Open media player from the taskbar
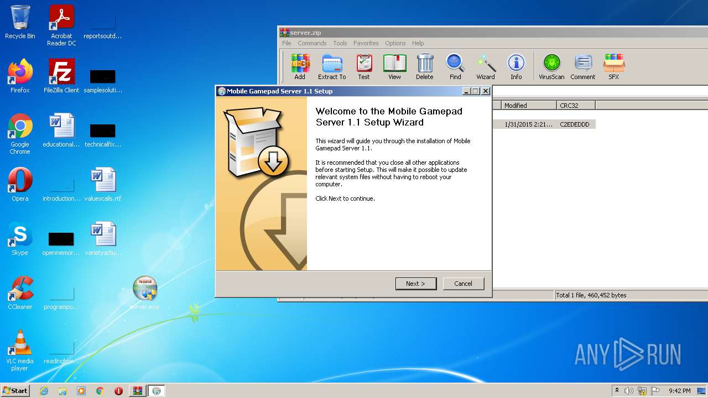 pos(81,391)
